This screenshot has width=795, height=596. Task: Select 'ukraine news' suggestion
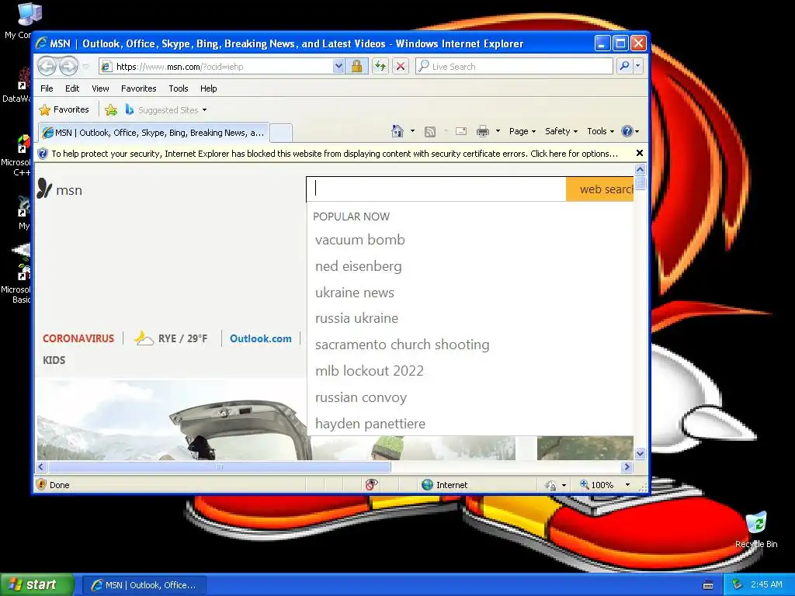pyautogui.click(x=354, y=293)
